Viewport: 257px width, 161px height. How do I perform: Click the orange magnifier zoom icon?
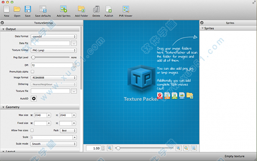[186, 148]
